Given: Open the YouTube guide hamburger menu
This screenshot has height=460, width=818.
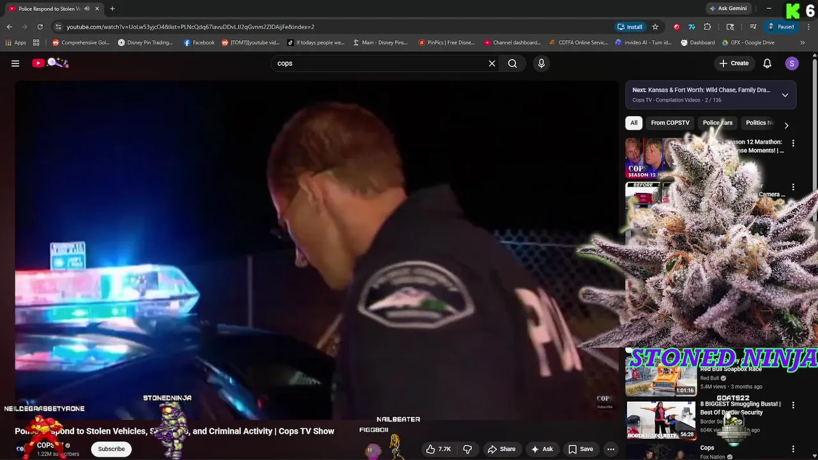Looking at the screenshot, I should tap(15, 63).
